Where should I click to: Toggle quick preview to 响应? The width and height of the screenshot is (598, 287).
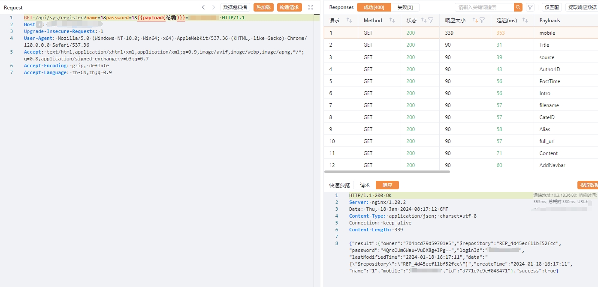click(x=387, y=185)
